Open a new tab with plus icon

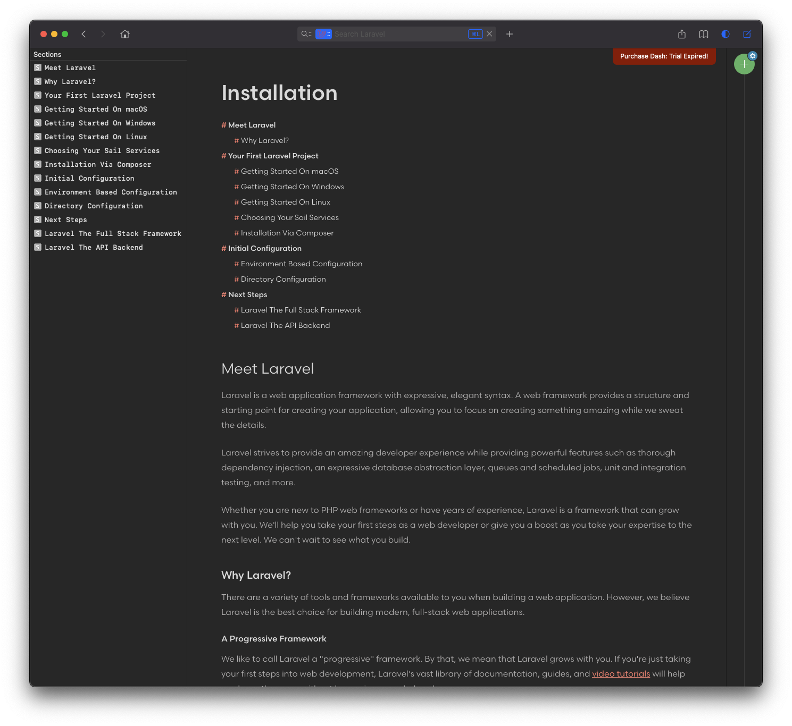pos(510,34)
